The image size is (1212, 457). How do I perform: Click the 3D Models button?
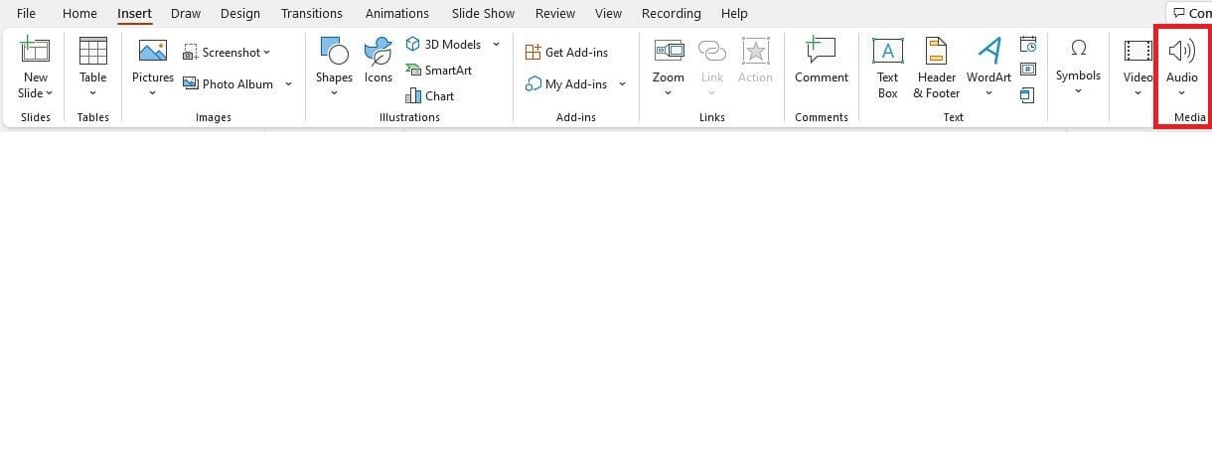(x=443, y=45)
